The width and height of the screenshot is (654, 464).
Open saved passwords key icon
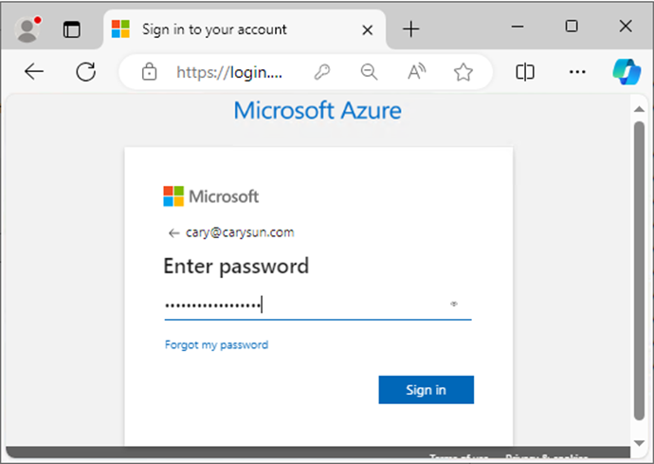322,72
